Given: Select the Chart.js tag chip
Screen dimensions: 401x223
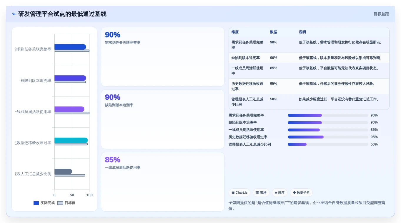Looking at the screenshot, I should pos(239,193).
